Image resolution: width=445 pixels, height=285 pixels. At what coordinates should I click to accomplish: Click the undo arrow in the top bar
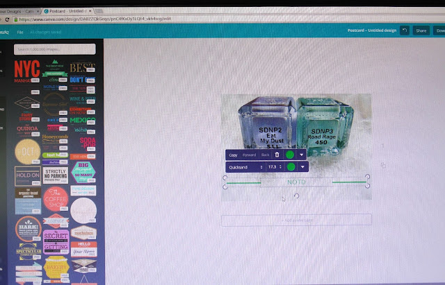[405, 31]
